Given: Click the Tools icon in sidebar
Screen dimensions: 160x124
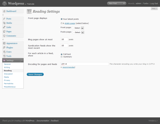Looking at the screenshot, I should click(x=4, y=56).
